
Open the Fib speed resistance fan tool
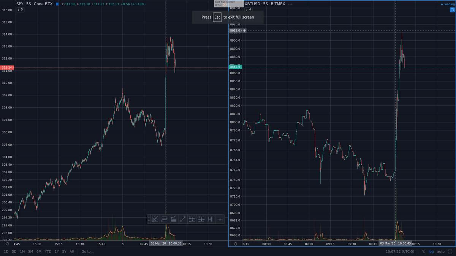coord(155,219)
